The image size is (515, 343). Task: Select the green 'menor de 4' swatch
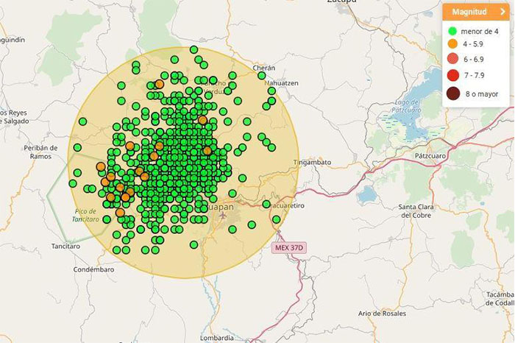pyautogui.click(x=452, y=31)
